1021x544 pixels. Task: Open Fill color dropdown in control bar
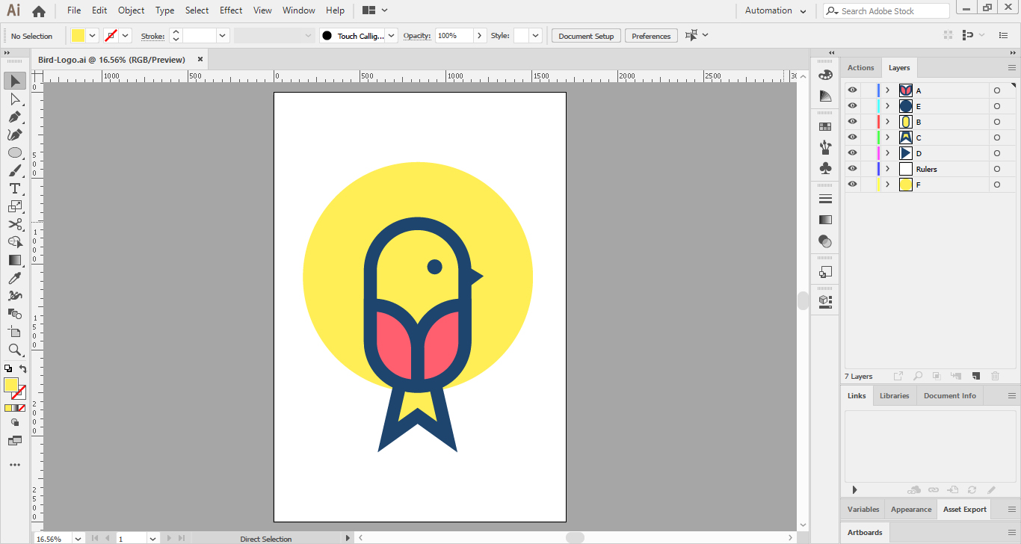(x=93, y=35)
